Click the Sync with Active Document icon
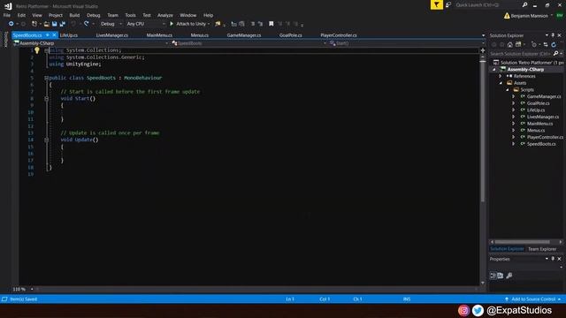The height and width of the screenshot is (318, 566). (x=546, y=45)
